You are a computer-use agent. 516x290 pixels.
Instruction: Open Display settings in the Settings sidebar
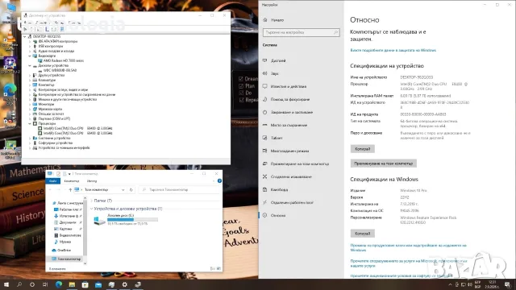pyautogui.click(x=278, y=60)
